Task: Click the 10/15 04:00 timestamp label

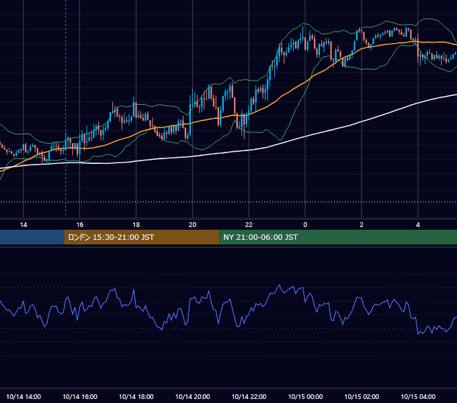Action: (418, 396)
